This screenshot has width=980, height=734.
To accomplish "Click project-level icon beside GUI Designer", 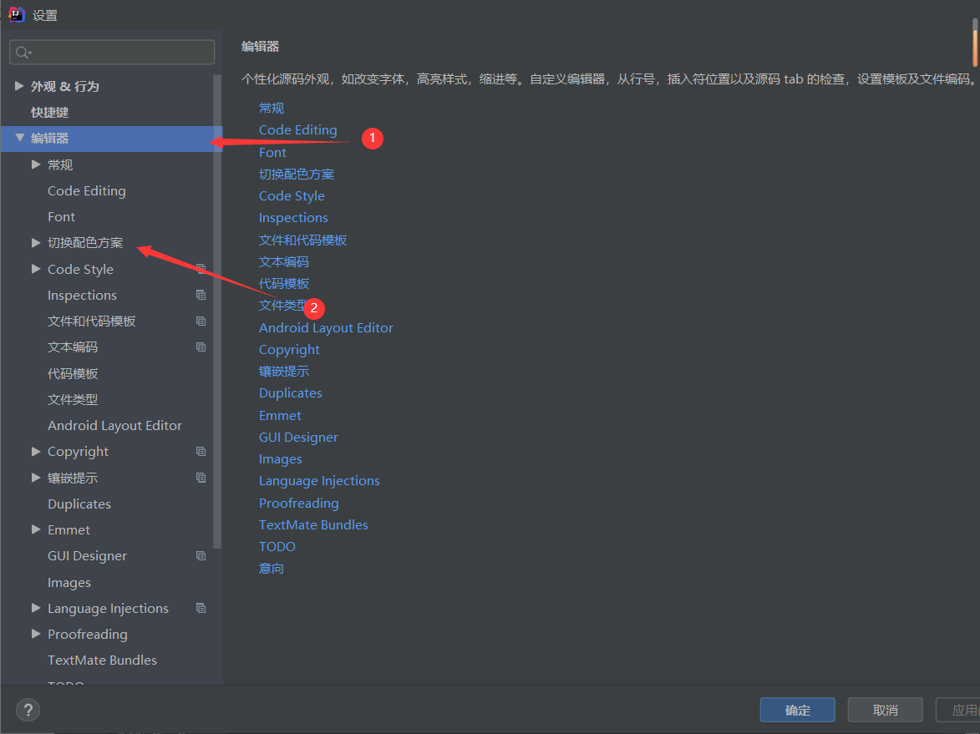I will coord(201,555).
